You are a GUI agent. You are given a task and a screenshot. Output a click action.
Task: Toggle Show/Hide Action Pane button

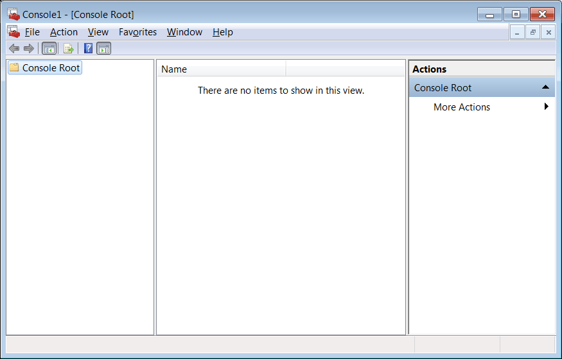tap(104, 48)
